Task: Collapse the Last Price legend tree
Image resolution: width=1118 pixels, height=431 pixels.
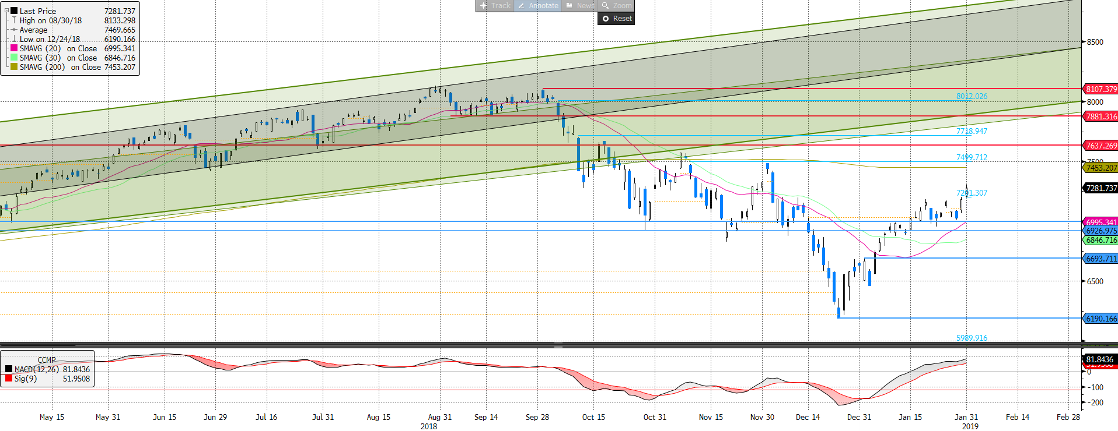Action: [6, 10]
